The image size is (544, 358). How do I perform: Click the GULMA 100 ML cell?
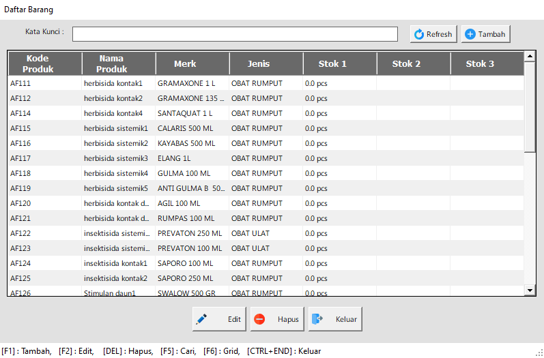[192, 173]
